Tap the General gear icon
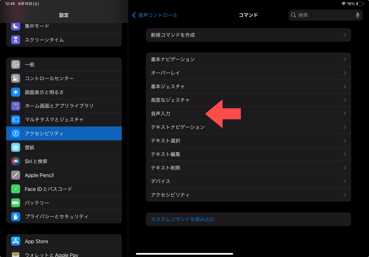Viewport: 369px width, 257px height. tap(16, 64)
